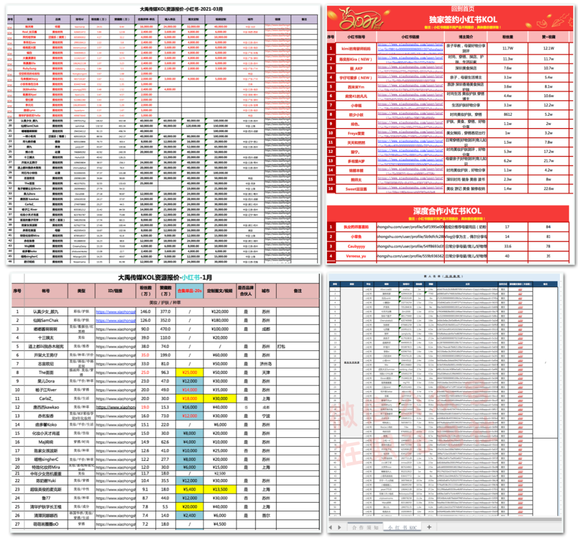The height and width of the screenshot is (538, 578).
Task: Select the 天津 city cell
Action: point(266,373)
